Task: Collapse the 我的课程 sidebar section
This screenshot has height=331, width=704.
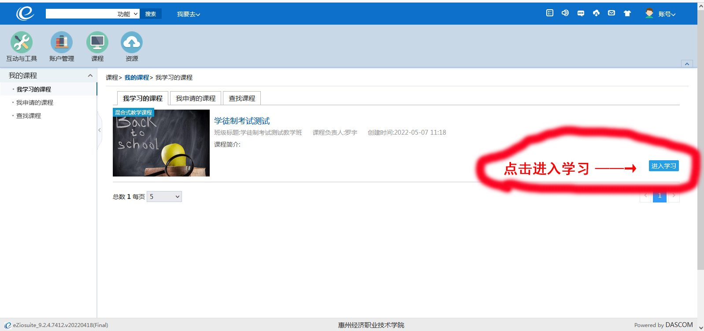Action: 90,76
